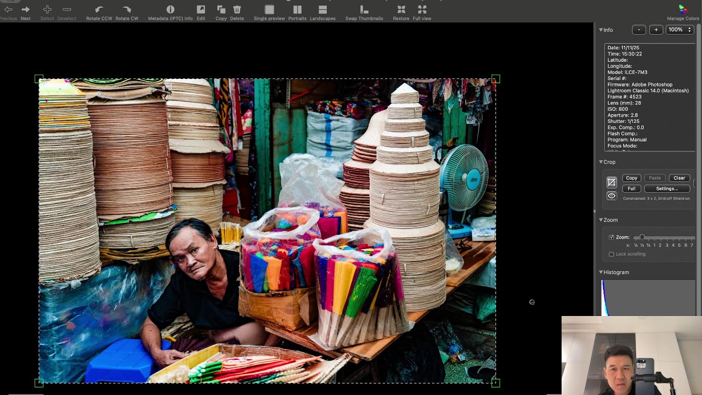The width and height of the screenshot is (702, 395).
Task: Click the top-left crop corner handle
Action: click(39, 79)
